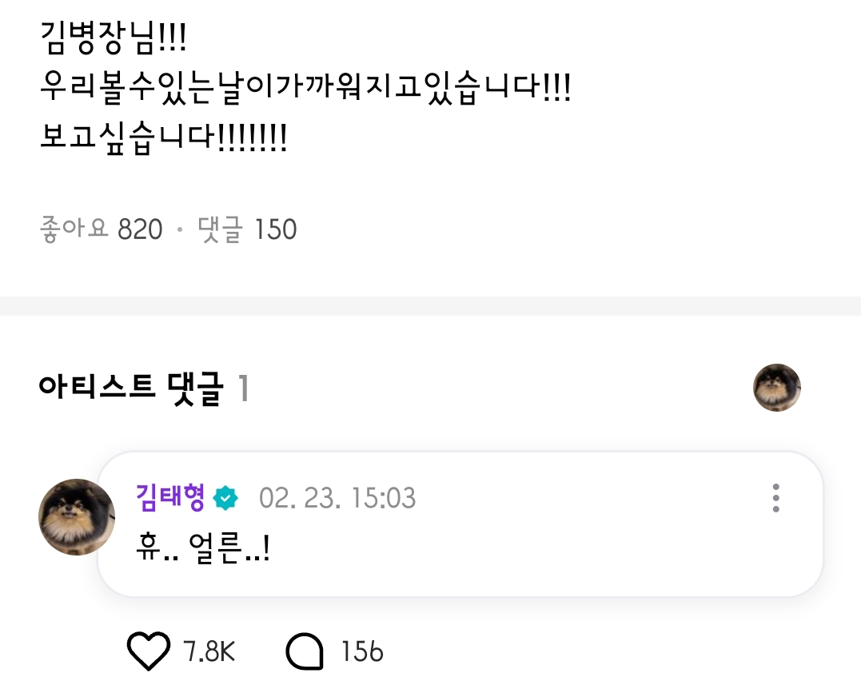Click the 좋아요 820 likes count
The height and width of the screenshot is (689, 861).
101,229
